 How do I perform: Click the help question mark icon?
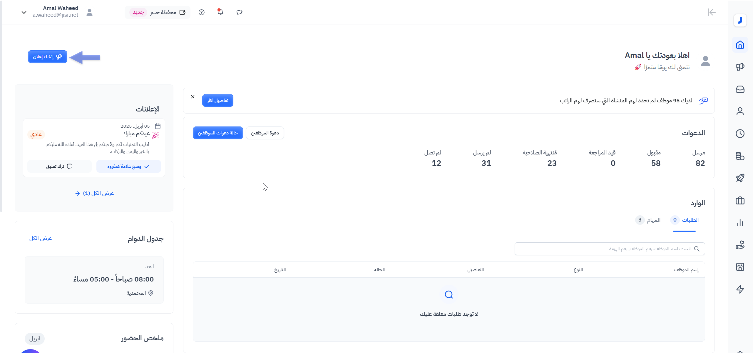(201, 12)
